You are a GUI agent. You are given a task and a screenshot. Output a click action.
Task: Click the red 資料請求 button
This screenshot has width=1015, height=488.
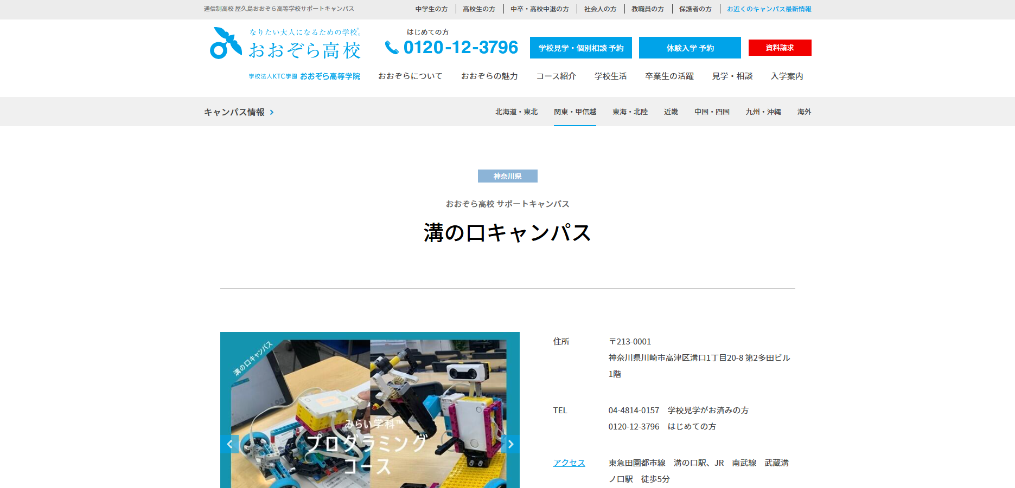(780, 48)
